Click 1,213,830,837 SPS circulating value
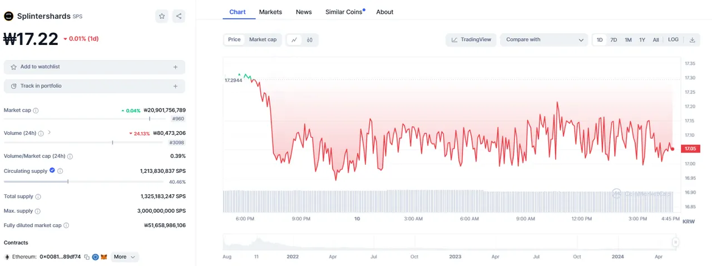The height and width of the screenshot is (266, 712). (x=163, y=171)
